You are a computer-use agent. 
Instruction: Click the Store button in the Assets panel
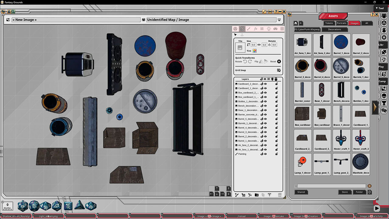[345, 192]
